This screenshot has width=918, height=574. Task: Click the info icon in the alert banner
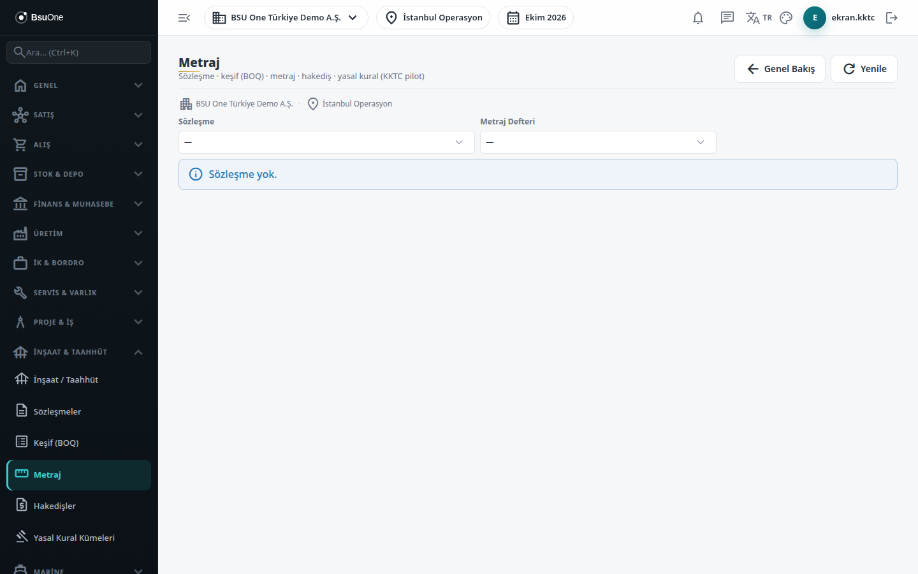196,174
